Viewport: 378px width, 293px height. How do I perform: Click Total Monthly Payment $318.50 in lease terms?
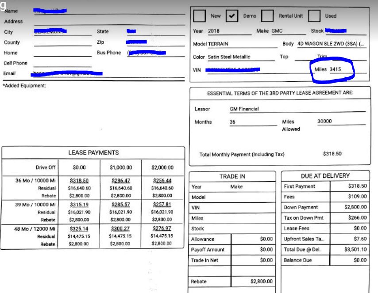[332, 154]
